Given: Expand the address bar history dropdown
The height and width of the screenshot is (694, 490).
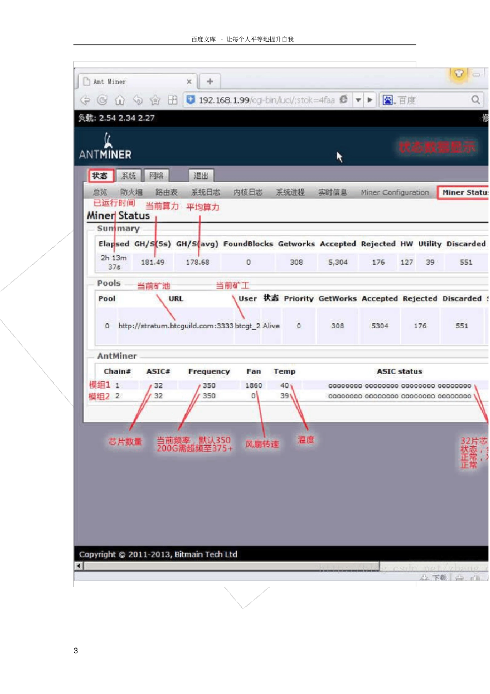Looking at the screenshot, I should click(358, 100).
